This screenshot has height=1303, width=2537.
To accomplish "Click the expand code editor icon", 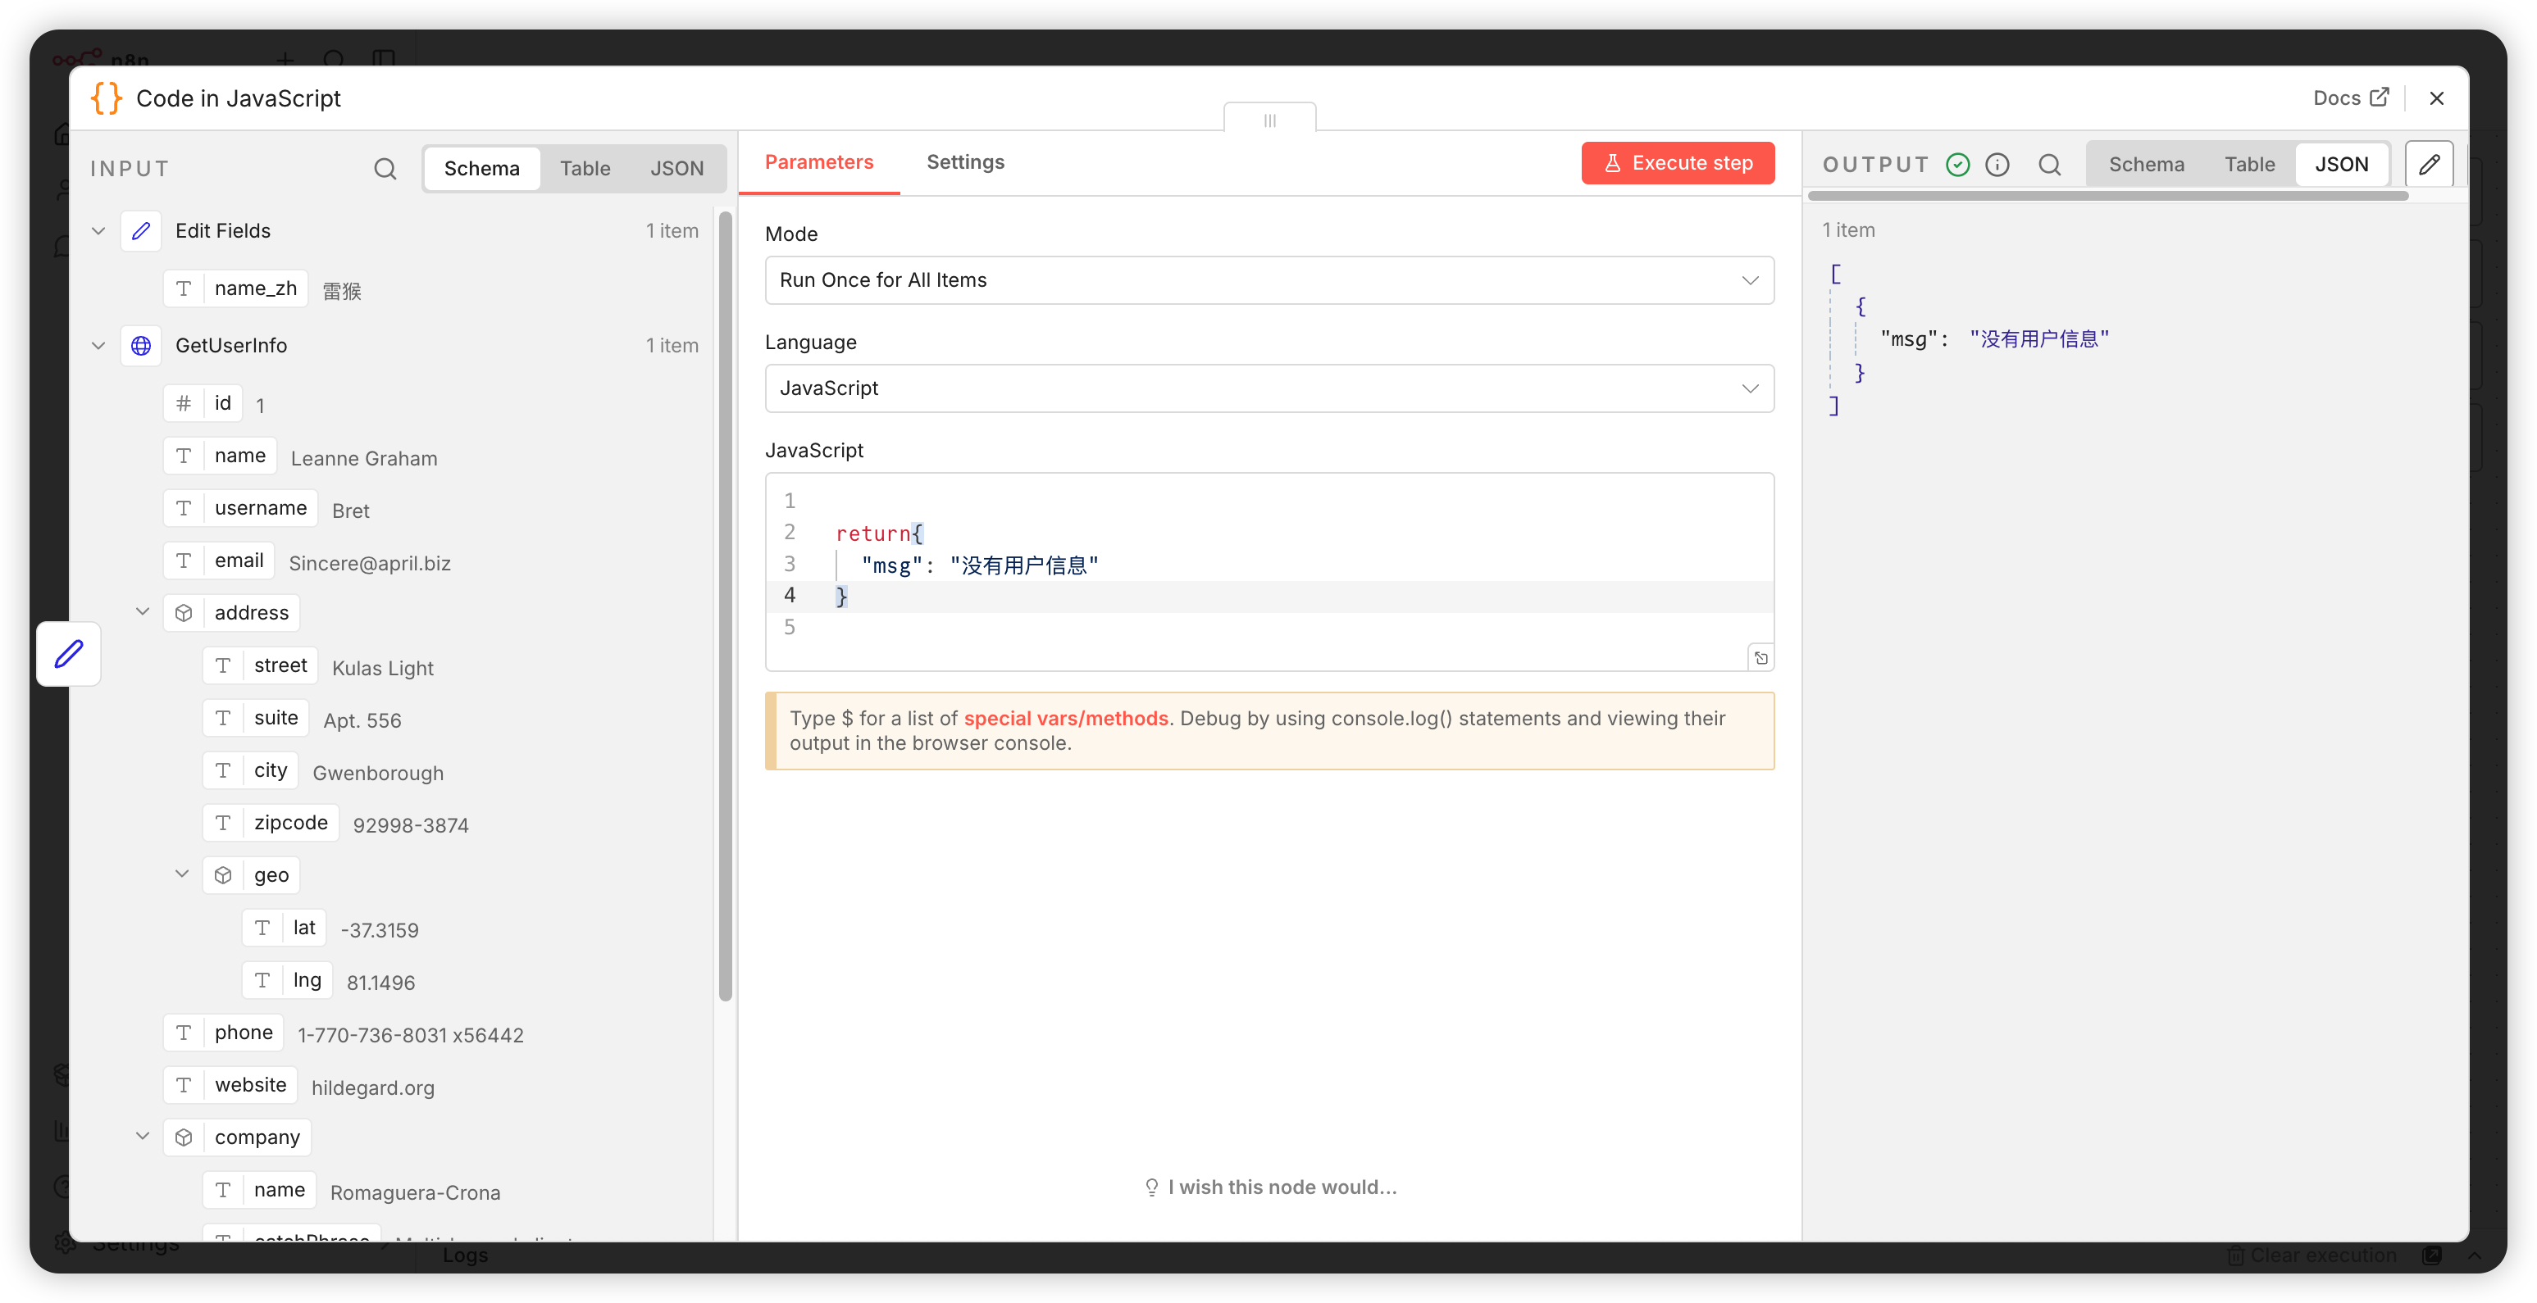I will (1761, 658).
